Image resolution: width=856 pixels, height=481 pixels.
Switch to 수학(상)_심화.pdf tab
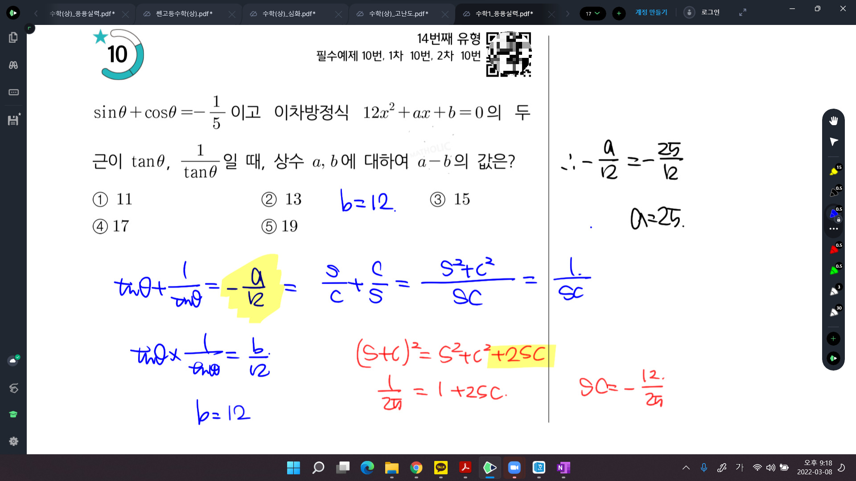tap(288, 14)
